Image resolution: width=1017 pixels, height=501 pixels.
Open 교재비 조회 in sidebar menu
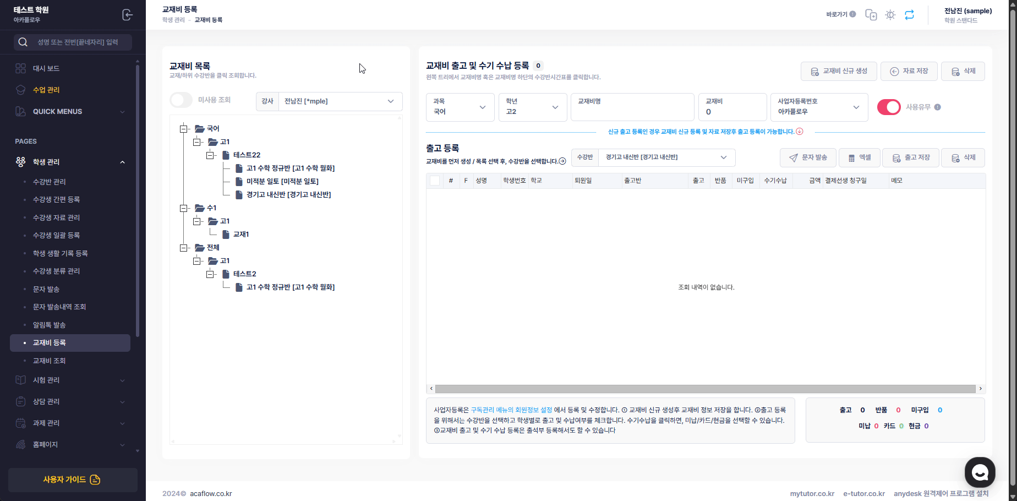[49, 361]
